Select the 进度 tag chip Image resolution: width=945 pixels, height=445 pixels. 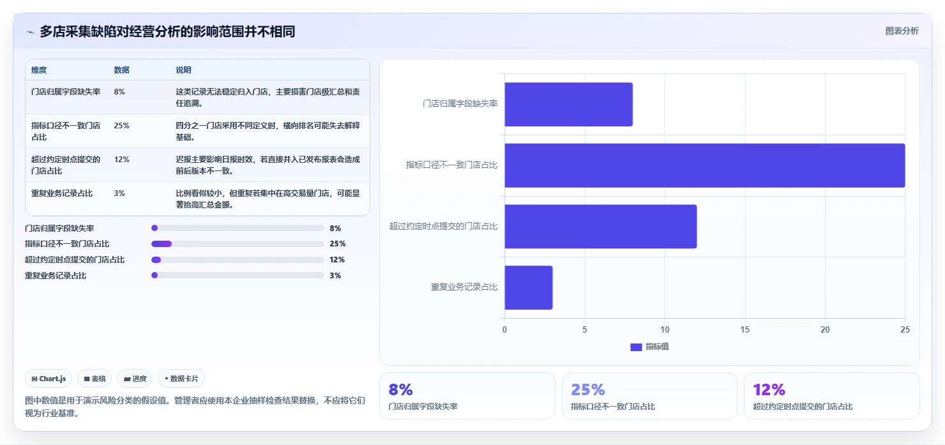[135, 379]
